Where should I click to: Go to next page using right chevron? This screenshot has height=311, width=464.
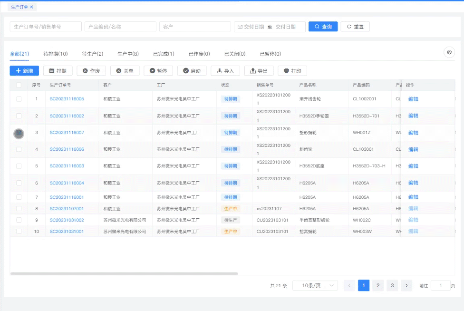tap(406, 285)
